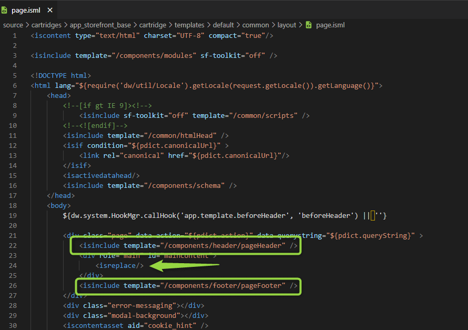Open the 'templates' breadcrumb segment

[x=189, y=25]
